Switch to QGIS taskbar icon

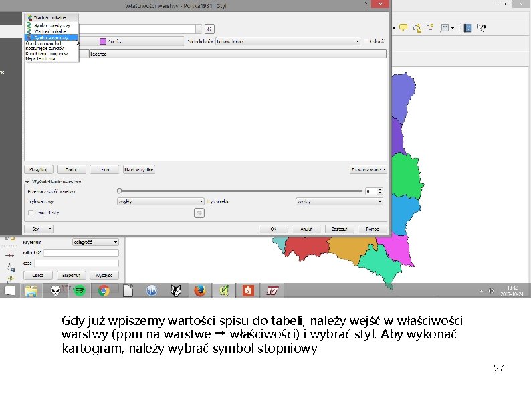point(224,290)
